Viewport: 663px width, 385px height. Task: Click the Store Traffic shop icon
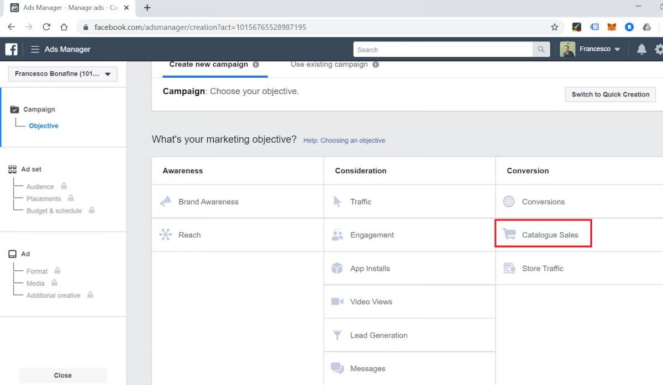click(x=509, y=268)
